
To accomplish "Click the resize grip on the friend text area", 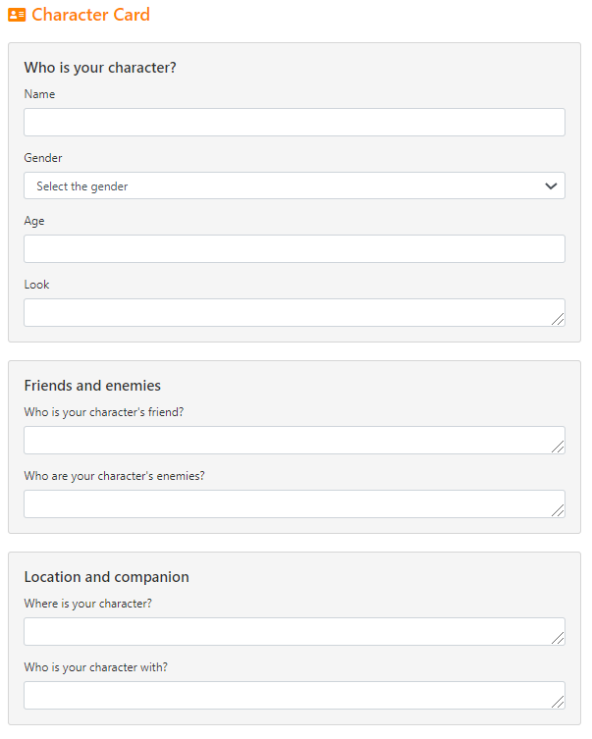I will 558,448.
